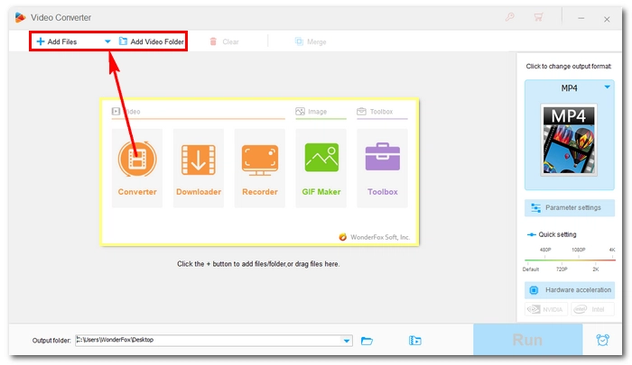The width and height of the screenshot is (632, 365).
Task: Click Add Video Folder
Action: coord(152,41)
